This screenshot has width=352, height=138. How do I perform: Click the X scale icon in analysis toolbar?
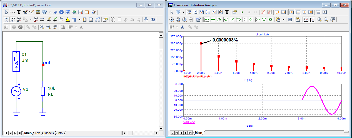tap(172, 20)
